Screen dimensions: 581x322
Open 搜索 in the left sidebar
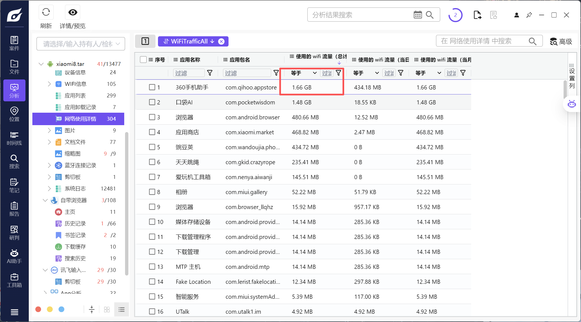tap(14, 162)
